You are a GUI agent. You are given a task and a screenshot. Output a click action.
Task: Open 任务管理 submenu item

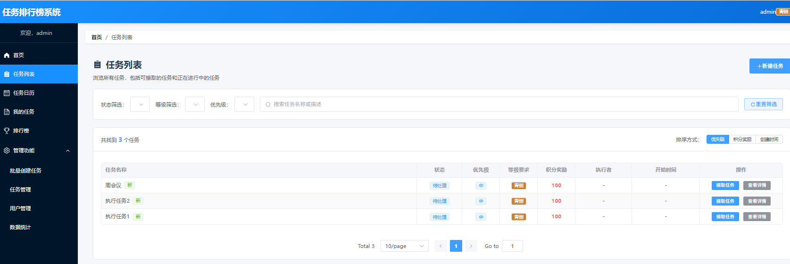pos(39,190)
